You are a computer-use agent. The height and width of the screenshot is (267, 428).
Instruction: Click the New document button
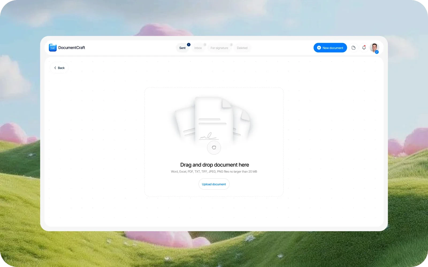pos(330,48)
